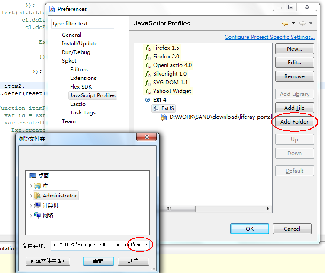325x273 pixels.
Task: Open the forward history dropdown arrow
Action: (x=311, y=23)
